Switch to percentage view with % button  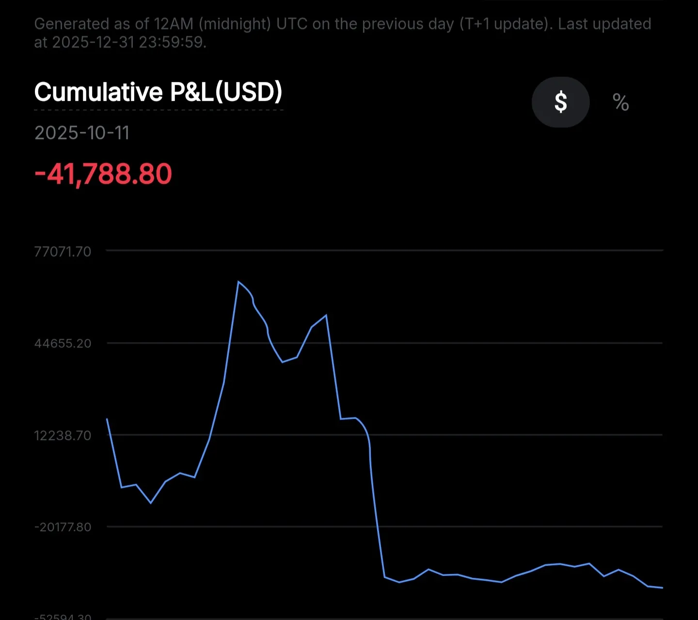click(x=620, y=102)
